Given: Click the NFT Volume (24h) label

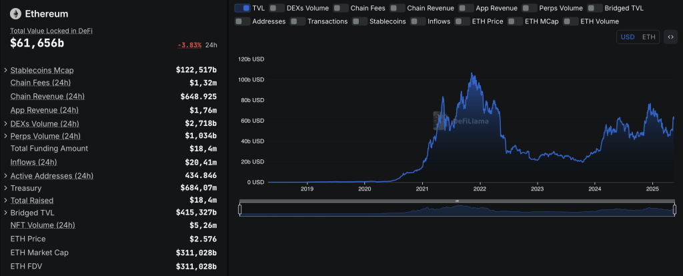Looking at the screenshot, I should pyautogui.click(x=43, y=225).
